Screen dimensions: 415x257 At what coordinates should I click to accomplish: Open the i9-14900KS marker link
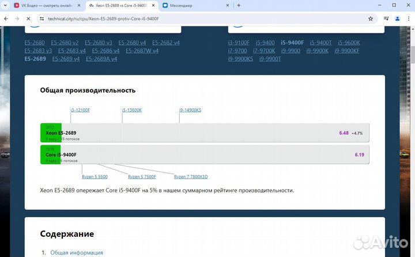[x=190, y=110]
